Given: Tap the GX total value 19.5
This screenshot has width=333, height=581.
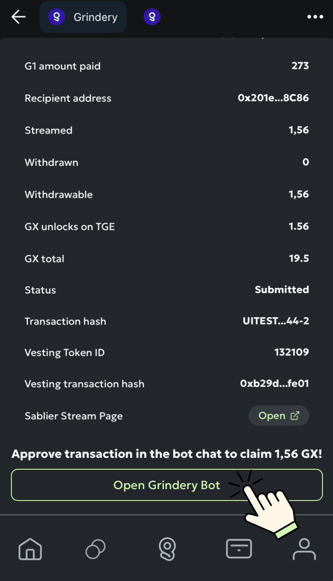Looking at the screenshot, I should coord(299,258).
